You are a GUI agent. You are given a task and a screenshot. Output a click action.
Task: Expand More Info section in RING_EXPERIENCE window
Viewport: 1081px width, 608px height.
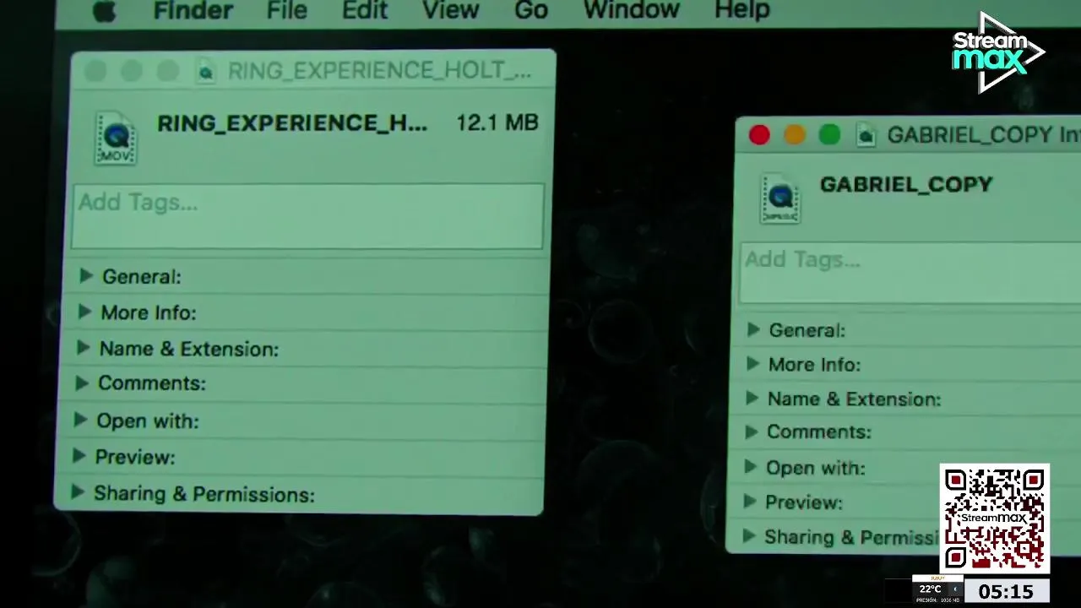click(x=84, y=312)
